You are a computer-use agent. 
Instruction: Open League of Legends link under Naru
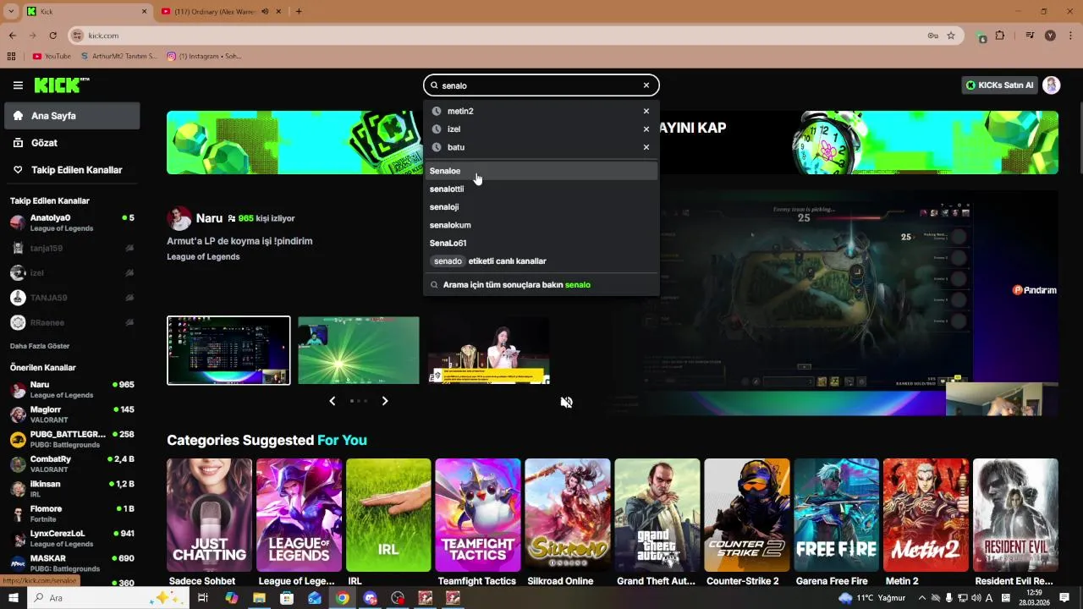(x=203, y=257)
